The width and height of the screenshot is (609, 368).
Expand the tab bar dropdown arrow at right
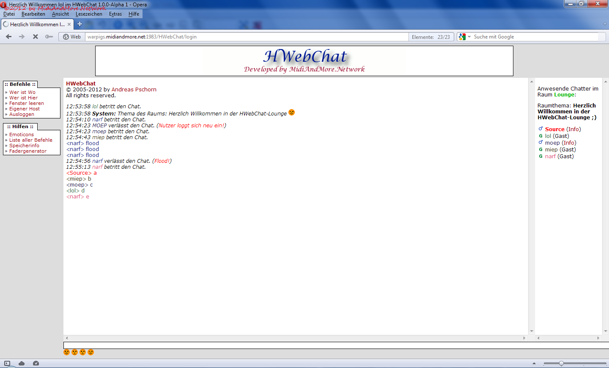pos(605,25)
